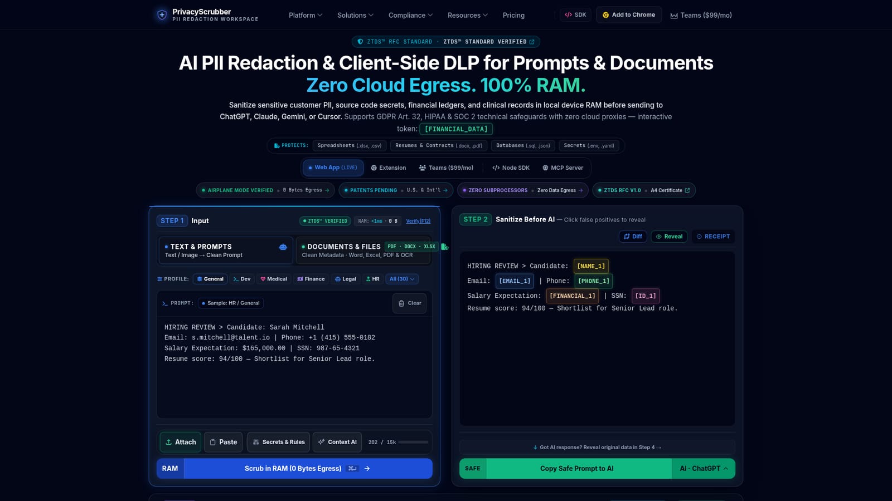
Task: Expand the Resources dropdown
Action: click(467, 15)
